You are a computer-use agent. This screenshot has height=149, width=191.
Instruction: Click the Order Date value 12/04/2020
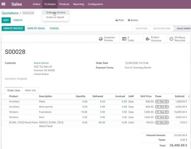(x=137, y=63)
